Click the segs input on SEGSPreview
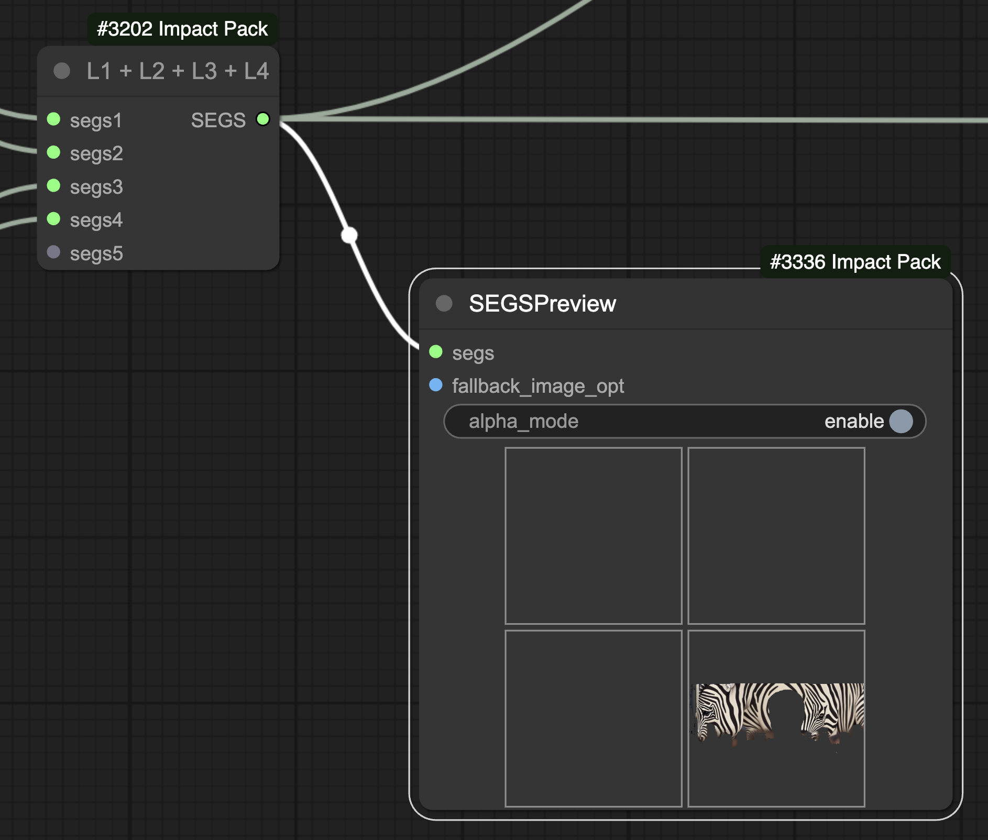Image resolution: width=988 pixels, height=840 pixels. [x=435, y=353]
